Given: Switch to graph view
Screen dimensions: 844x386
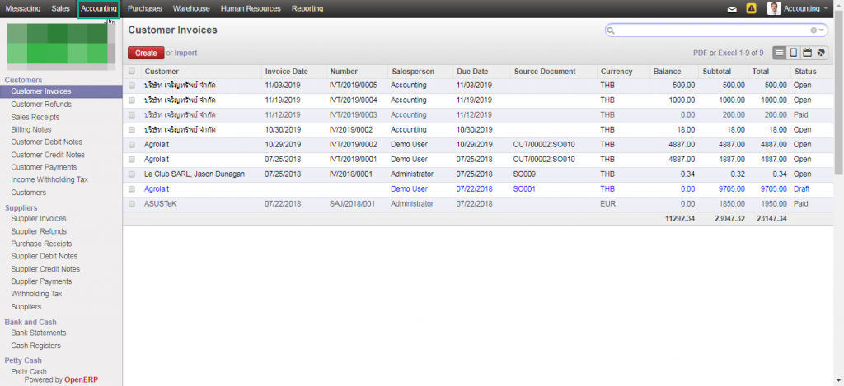Looking at the screenshot, I should (821, 53).
